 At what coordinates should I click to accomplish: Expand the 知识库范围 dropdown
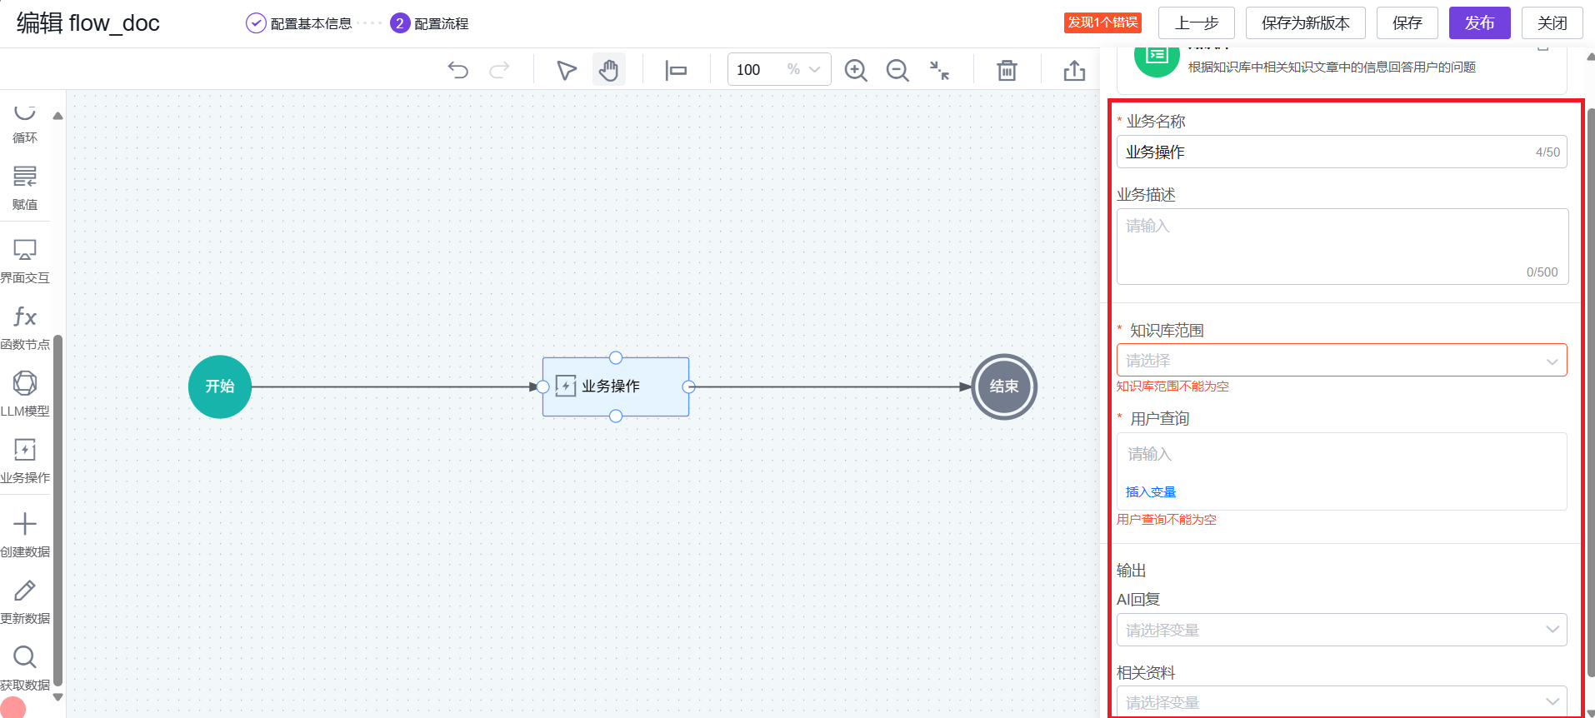(1341, 361)
